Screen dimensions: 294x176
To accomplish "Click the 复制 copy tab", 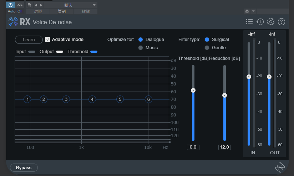I will coord(62,11).
